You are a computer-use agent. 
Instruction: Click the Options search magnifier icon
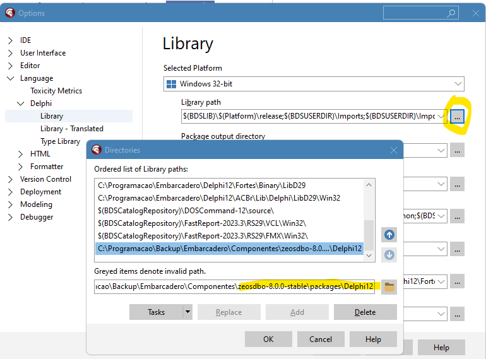(451, 13)
